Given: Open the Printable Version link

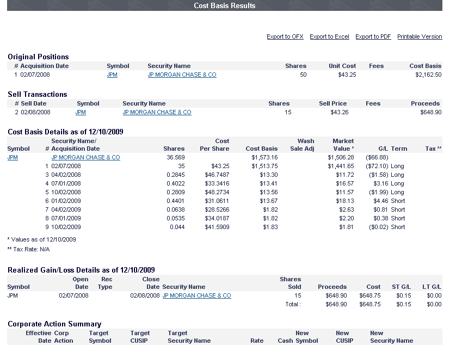Looking at the screenshot, I should (420, 36).
